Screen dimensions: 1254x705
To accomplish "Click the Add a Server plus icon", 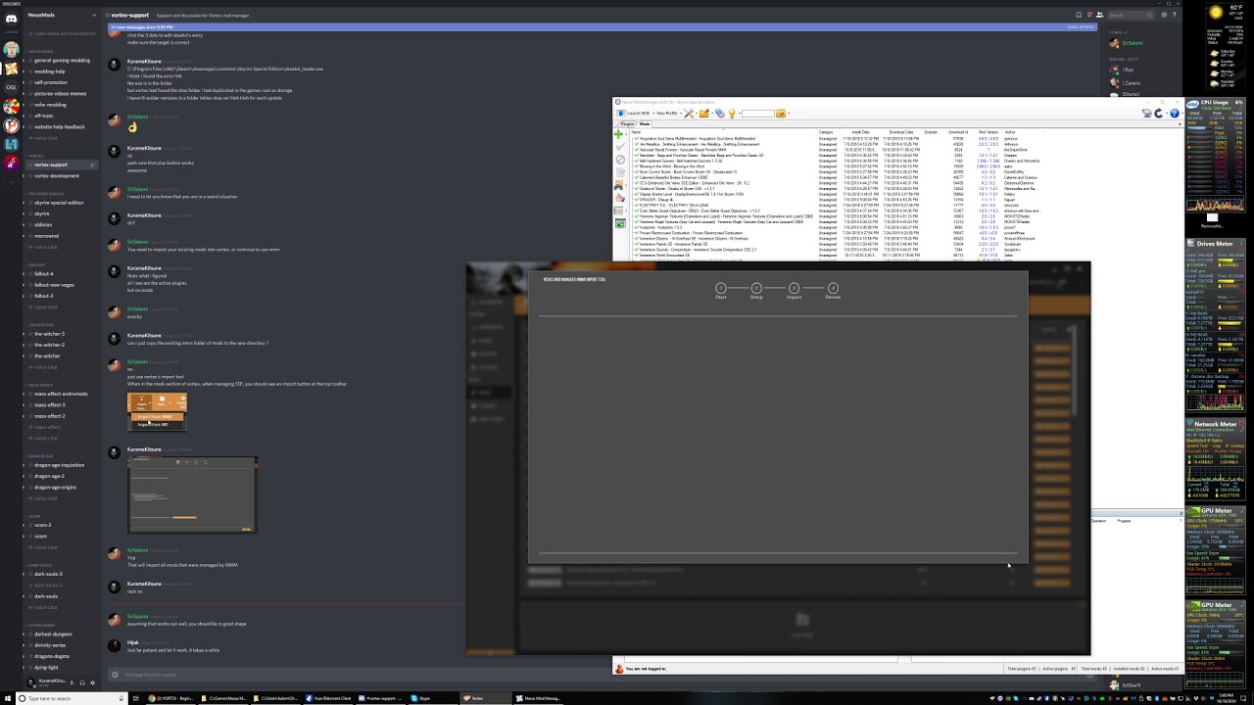I will coord(11,181).
